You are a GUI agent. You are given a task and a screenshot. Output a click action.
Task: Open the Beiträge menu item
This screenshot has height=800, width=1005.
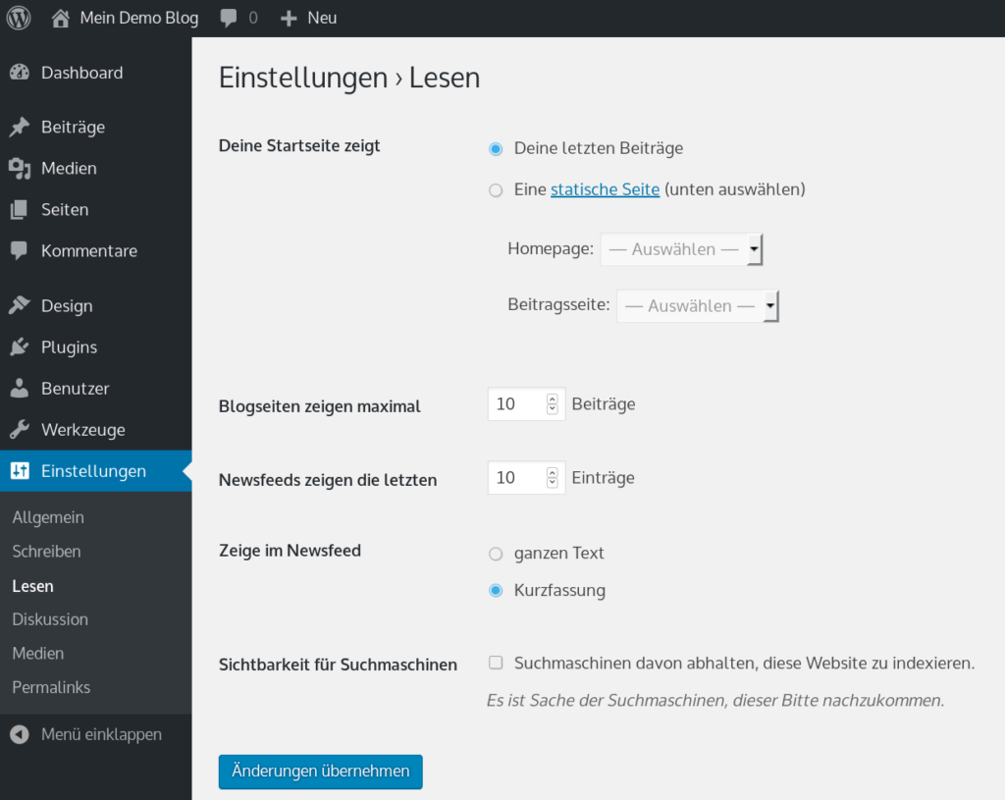tap(95, 127)
